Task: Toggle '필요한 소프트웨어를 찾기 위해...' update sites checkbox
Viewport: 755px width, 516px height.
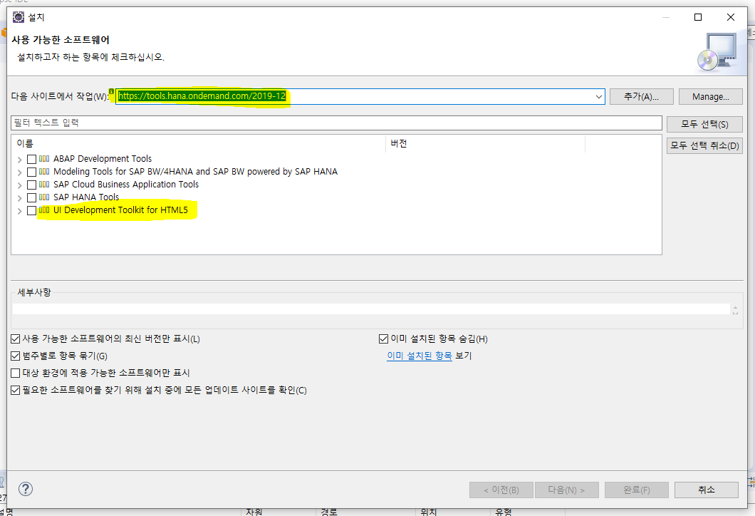Action: point(16,391)
